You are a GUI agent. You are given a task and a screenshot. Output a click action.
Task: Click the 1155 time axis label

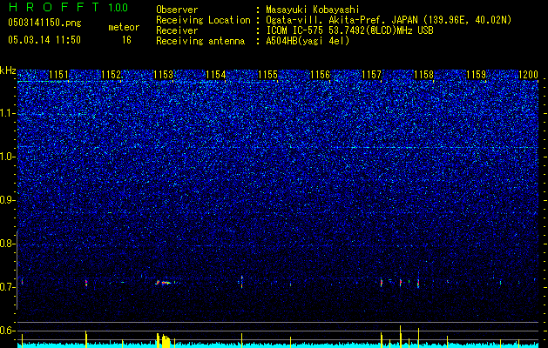tap(267, 75)
